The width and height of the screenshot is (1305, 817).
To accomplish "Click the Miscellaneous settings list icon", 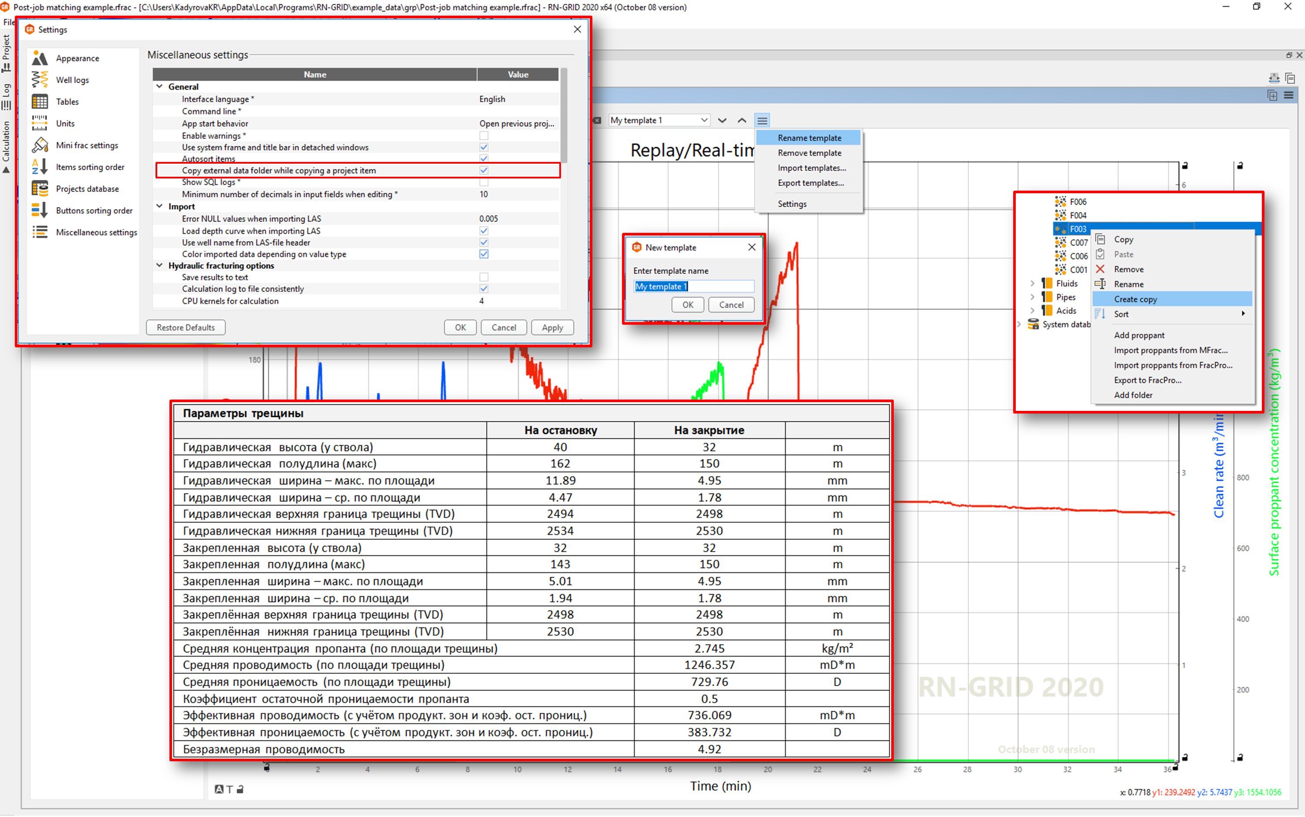I will click(x=40, y=232).
